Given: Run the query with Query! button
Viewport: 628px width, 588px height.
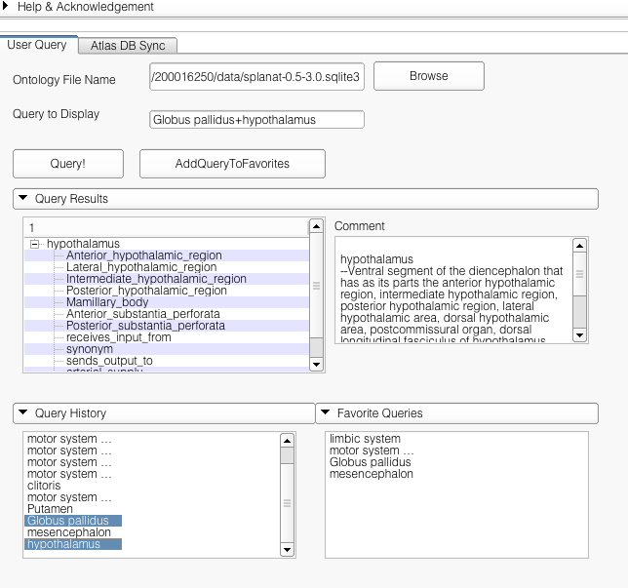Looking at the screenshot, I should tap(67, 164).
